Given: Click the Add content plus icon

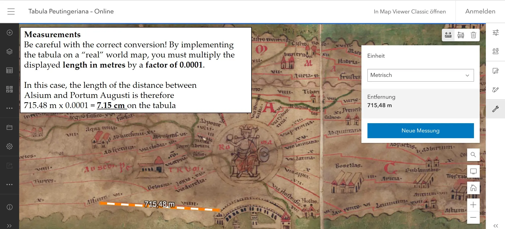Looking at the screenshot, I should (10, 33).
